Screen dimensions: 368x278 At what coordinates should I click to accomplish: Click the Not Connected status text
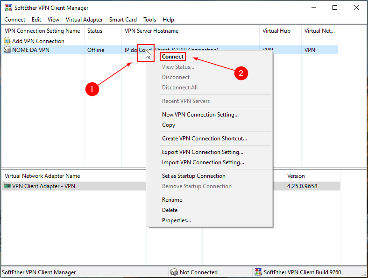pos(198,272)
